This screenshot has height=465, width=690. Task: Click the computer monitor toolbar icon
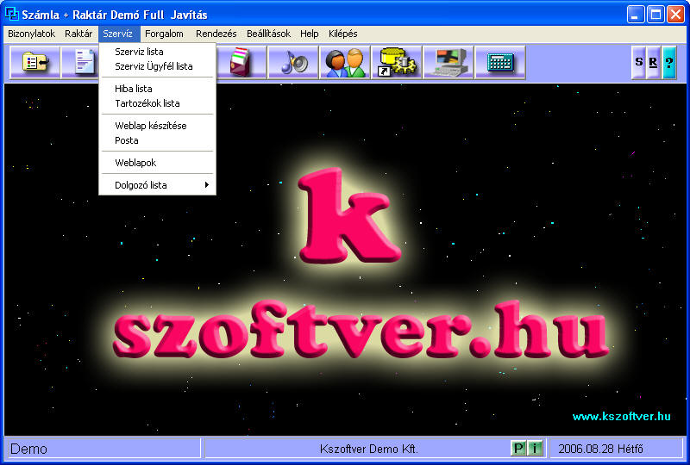point(448,62)
